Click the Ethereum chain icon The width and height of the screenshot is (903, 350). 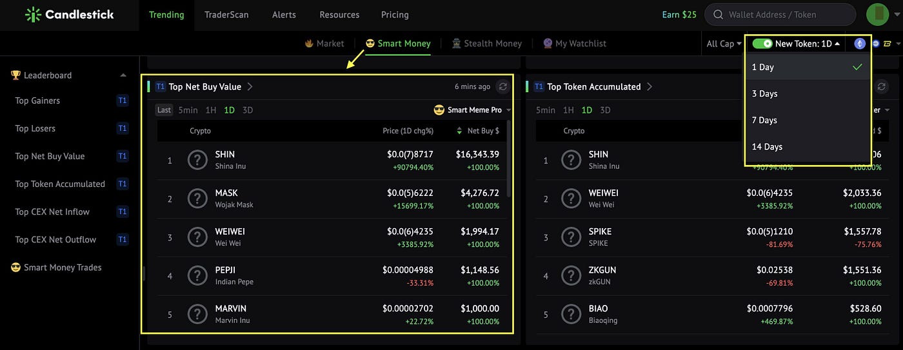(x=860, y=43)
